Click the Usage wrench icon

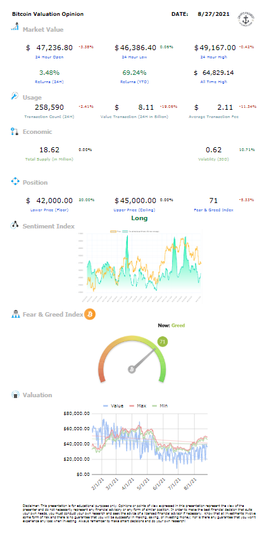pos(15,96)
